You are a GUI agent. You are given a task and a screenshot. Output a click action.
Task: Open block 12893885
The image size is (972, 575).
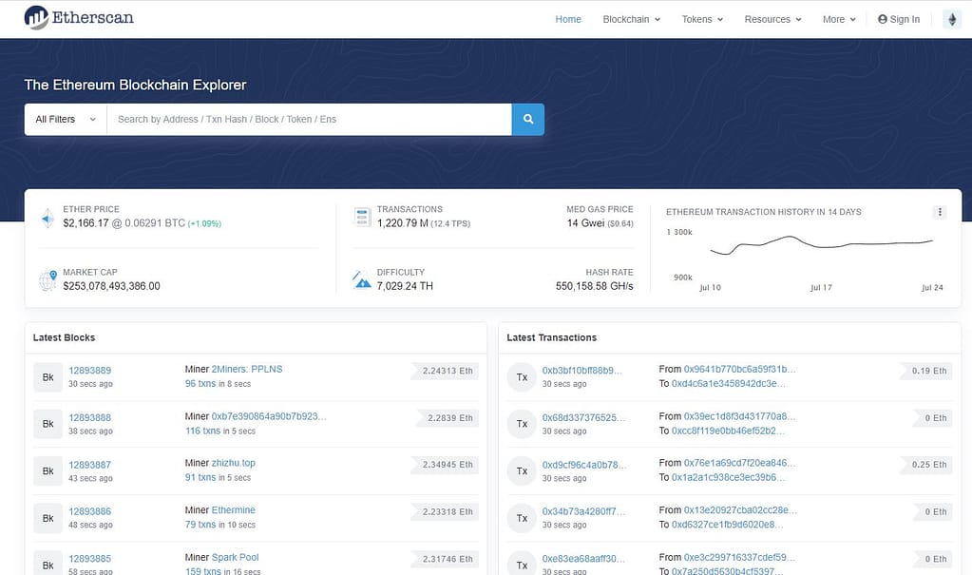point(90,558)
